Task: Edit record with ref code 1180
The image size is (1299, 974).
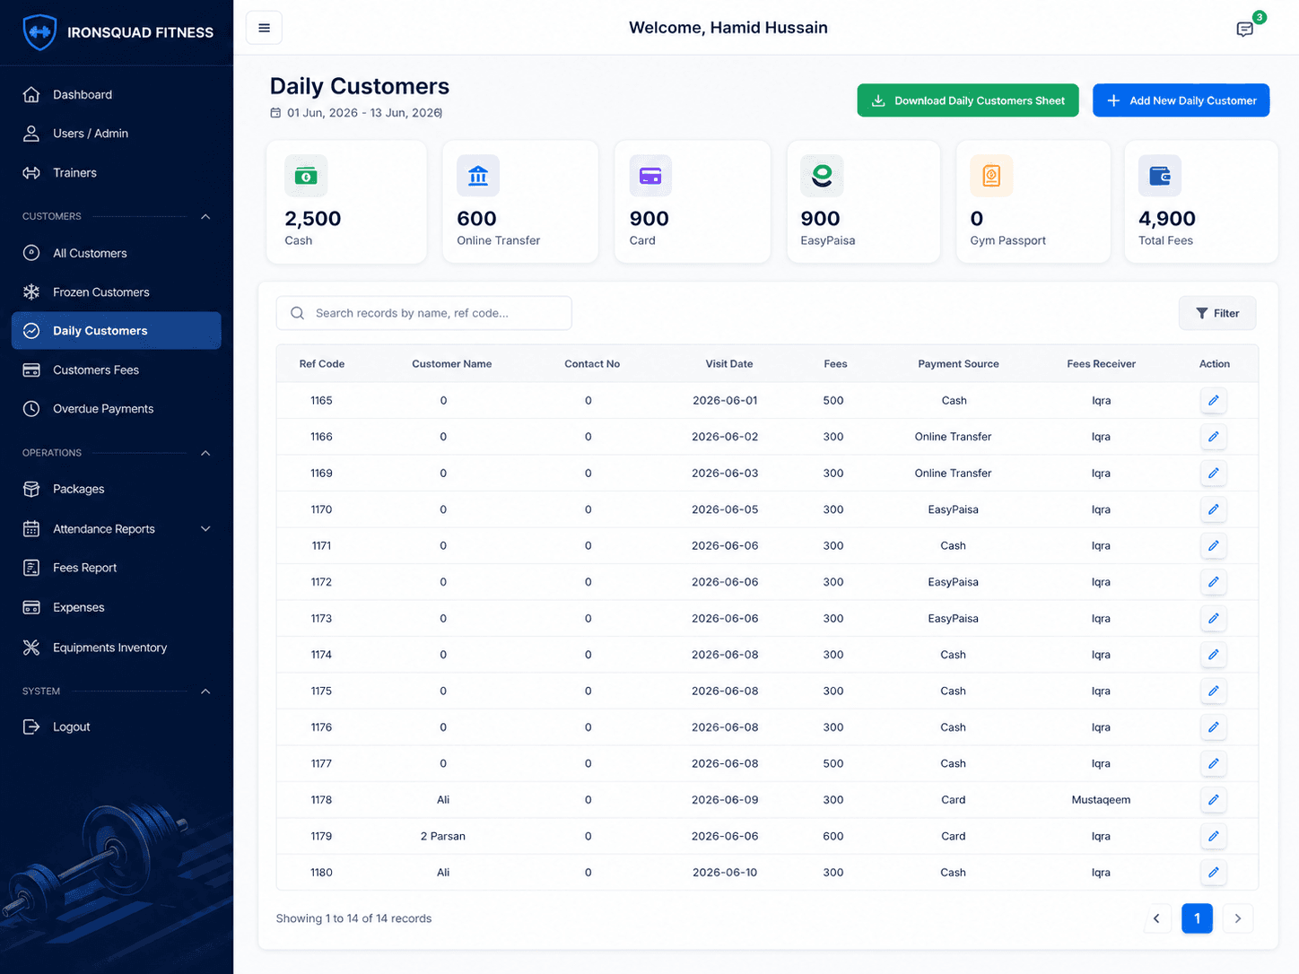Action: coord(1213,873)
